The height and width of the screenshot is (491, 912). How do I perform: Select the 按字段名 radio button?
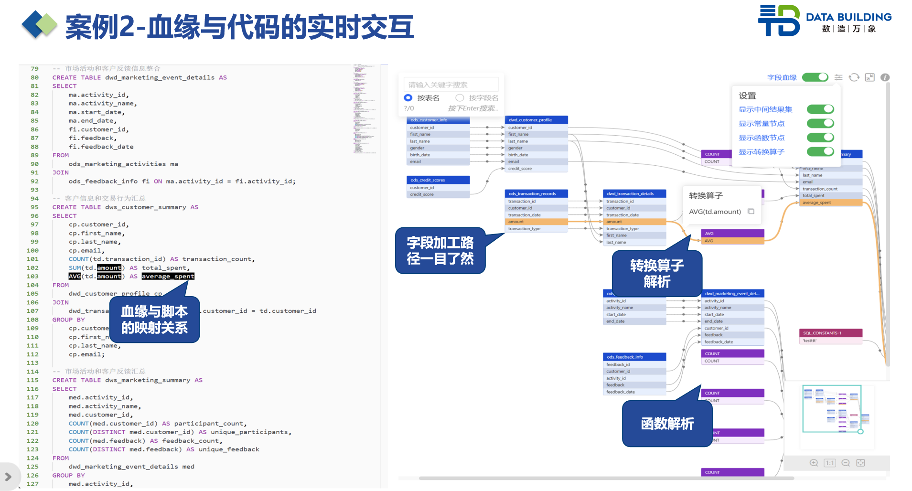click(460, 98)
